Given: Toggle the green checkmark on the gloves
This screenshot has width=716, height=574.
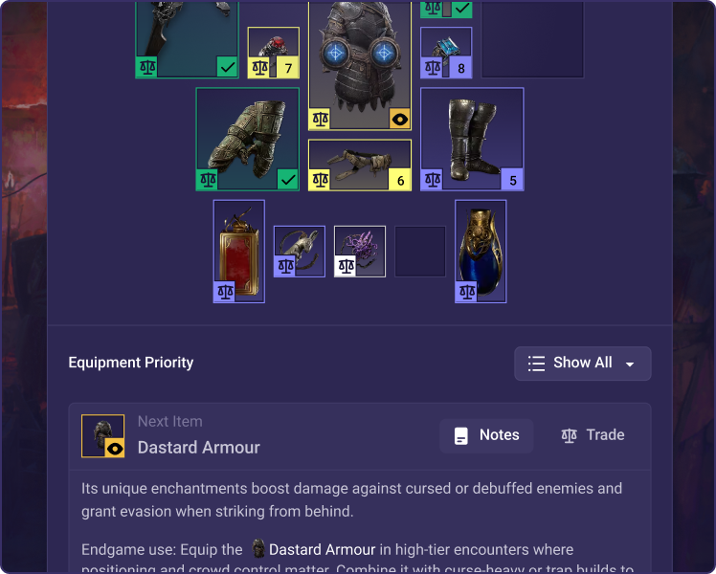Looking at the screenshot, I should [288, 180].
